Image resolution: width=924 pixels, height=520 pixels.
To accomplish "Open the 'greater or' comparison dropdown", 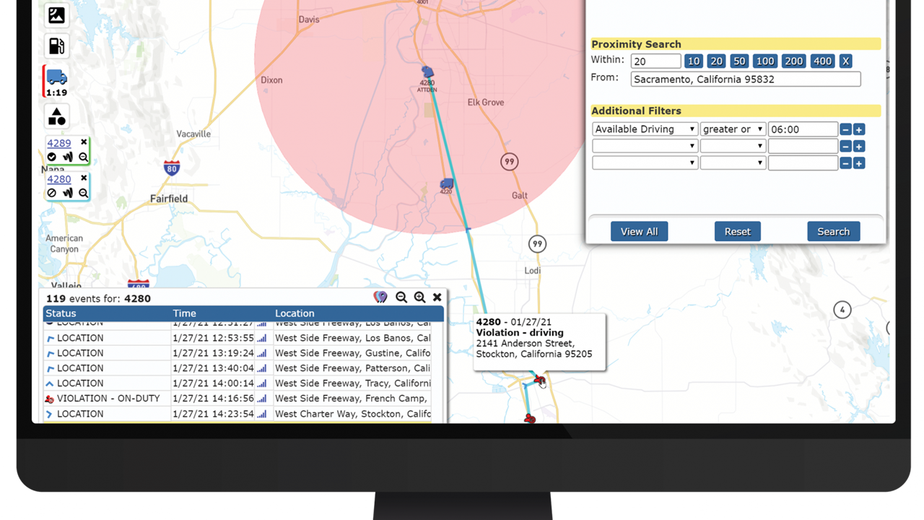I will point(733,129).
